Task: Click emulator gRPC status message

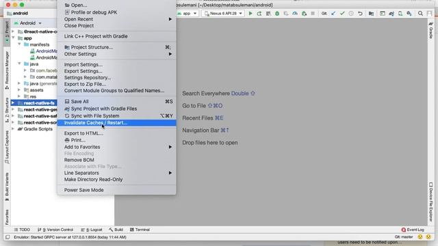Action: tap(70, 237)
